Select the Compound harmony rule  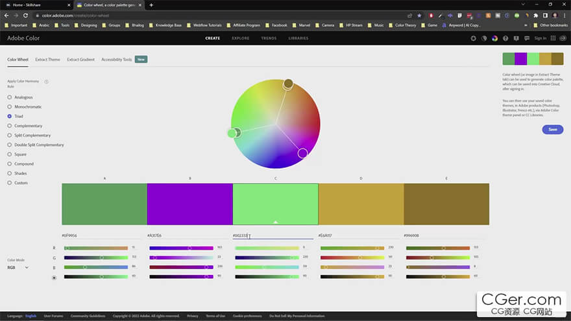pyautogui.click(x=20, y=164)
